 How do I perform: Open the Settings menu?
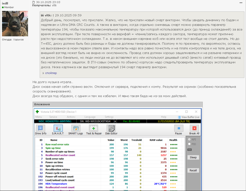pos(109,117)
